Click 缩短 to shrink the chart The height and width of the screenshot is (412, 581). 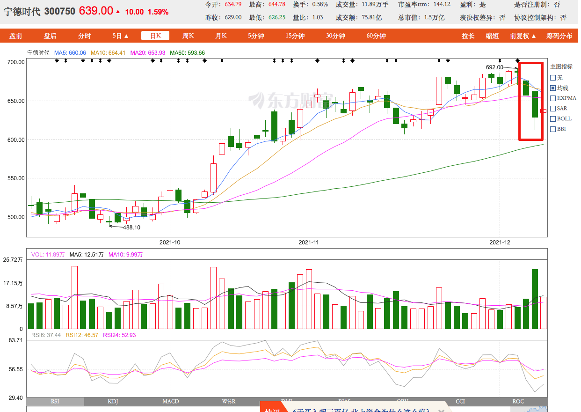point(492,36)
